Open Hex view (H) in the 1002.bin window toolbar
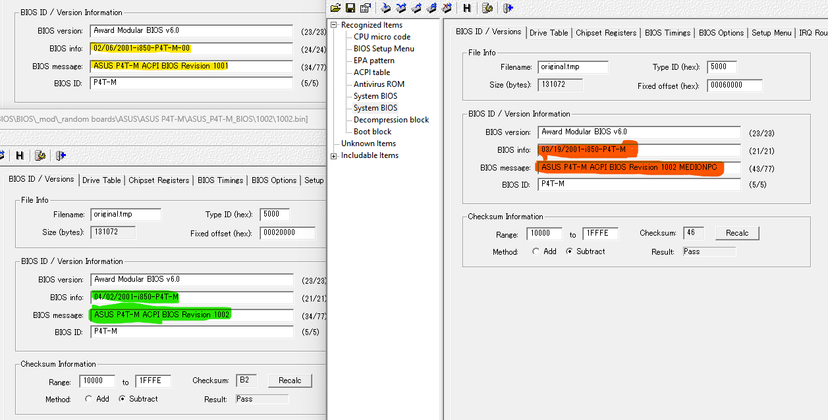The image size is (828, 420). click(x=20, y=155)
